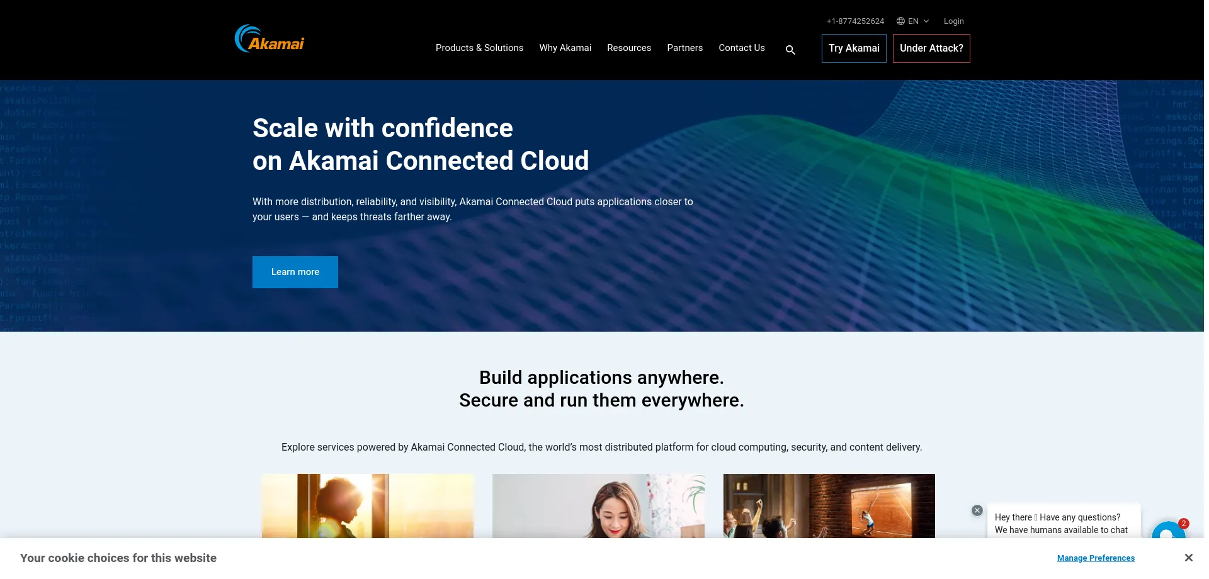Image resolution: width=1209 pixels, height=579 pixels.
Task: Open the Partners menu
Action: pyautogui.click(x=684, y=48)
